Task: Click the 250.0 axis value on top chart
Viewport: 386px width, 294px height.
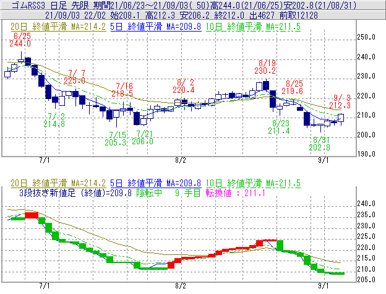Action: coord(366,37)
